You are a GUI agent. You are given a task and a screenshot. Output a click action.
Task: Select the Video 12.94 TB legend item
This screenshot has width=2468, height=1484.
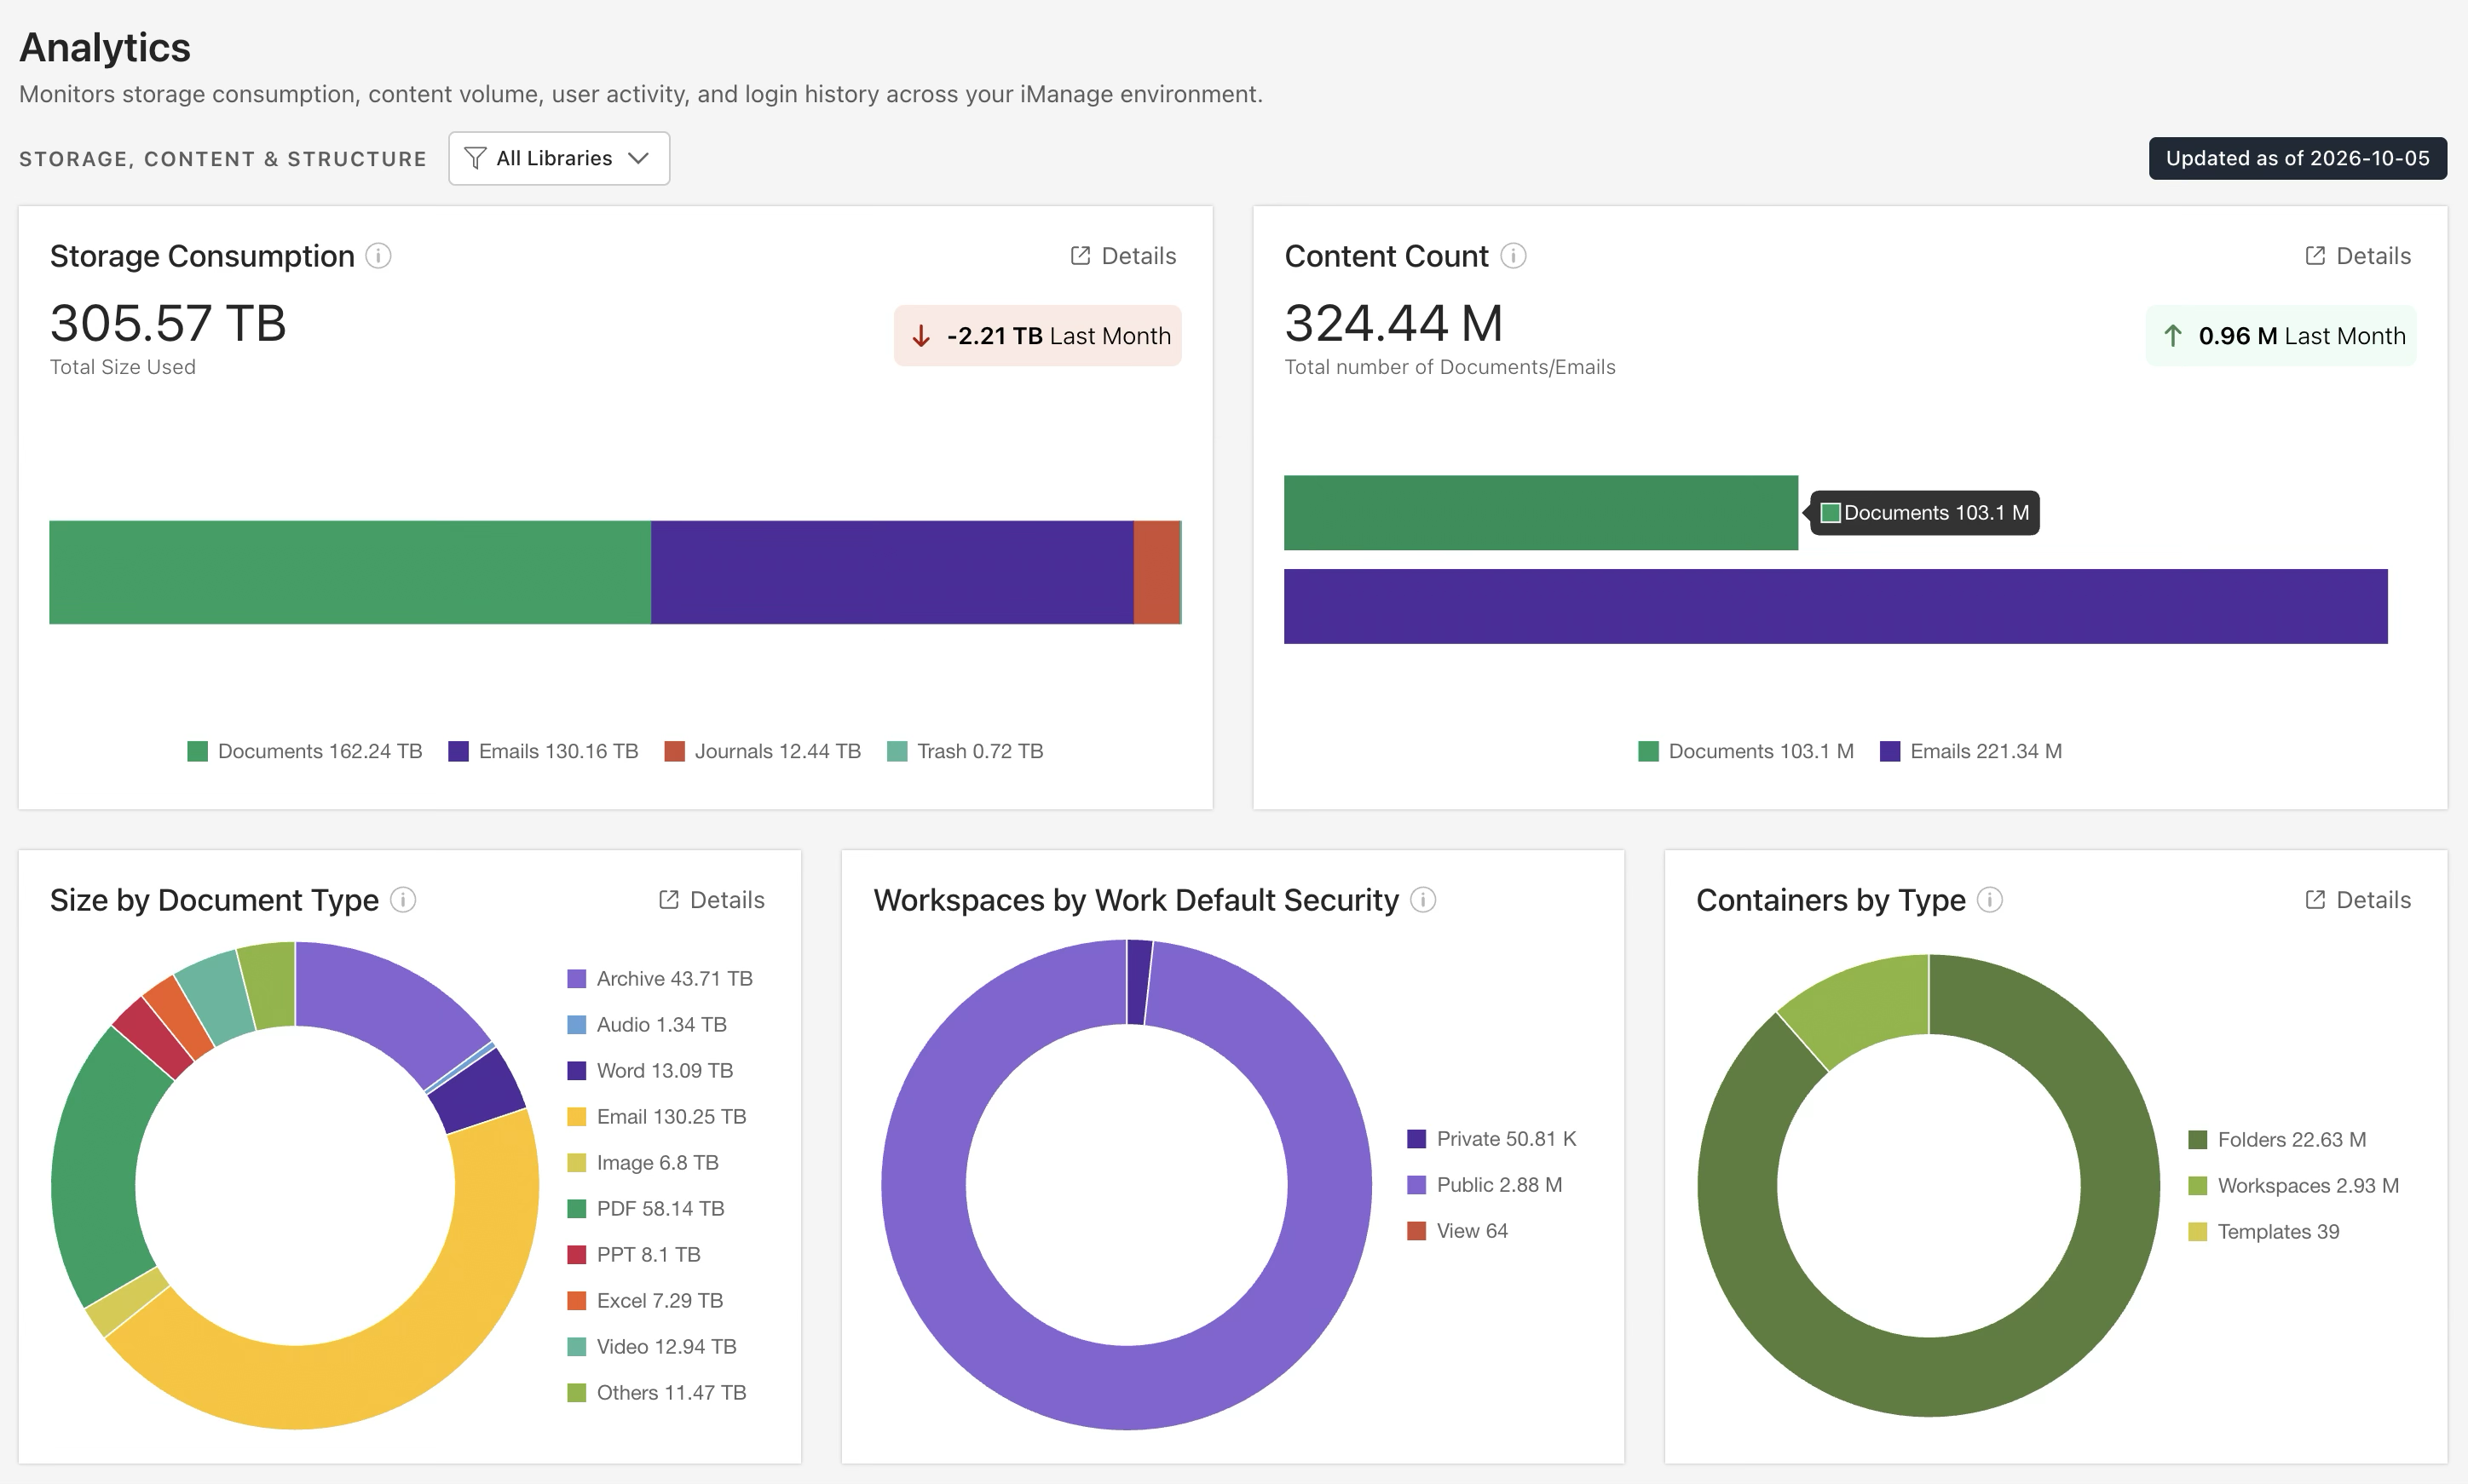coord(652,1347)
